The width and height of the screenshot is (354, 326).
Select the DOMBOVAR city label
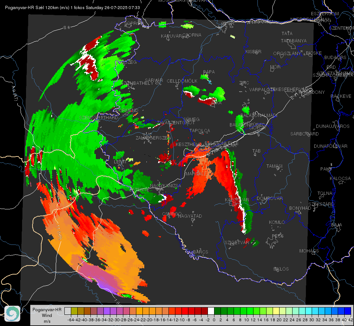coord(270,198)
